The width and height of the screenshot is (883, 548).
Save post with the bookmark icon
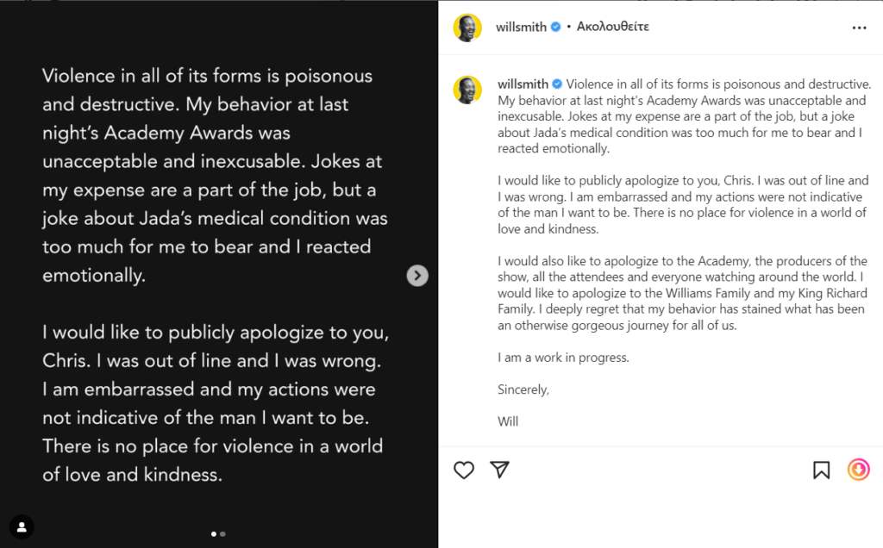[821, 470]
